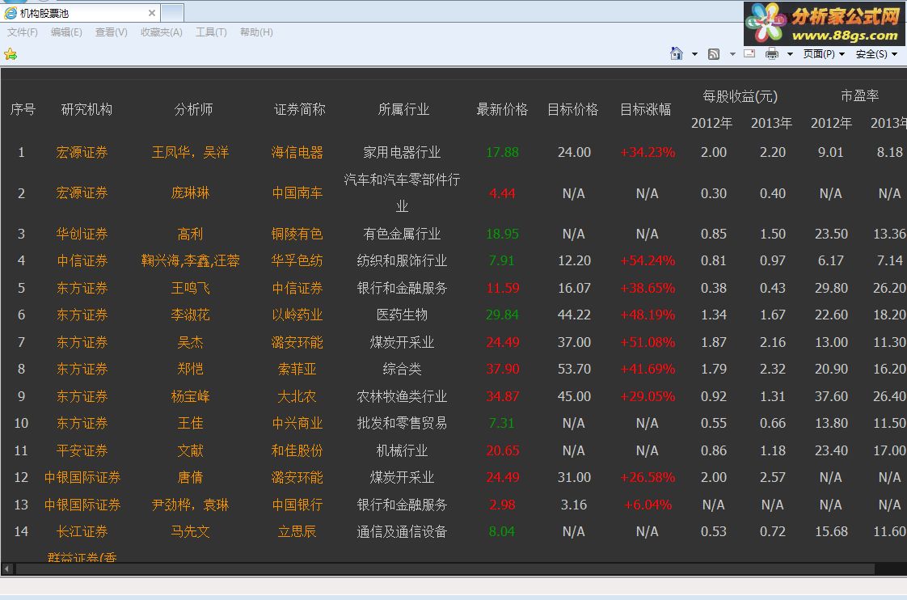The height and width of the screenshot is (600, 907).
Task: Open the 查看(V) menu
Action: tap(111, 32)
